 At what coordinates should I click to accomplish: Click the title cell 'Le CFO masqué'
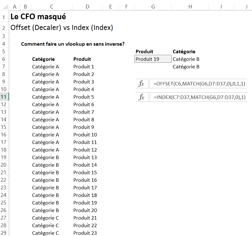(x=38, y=17)
